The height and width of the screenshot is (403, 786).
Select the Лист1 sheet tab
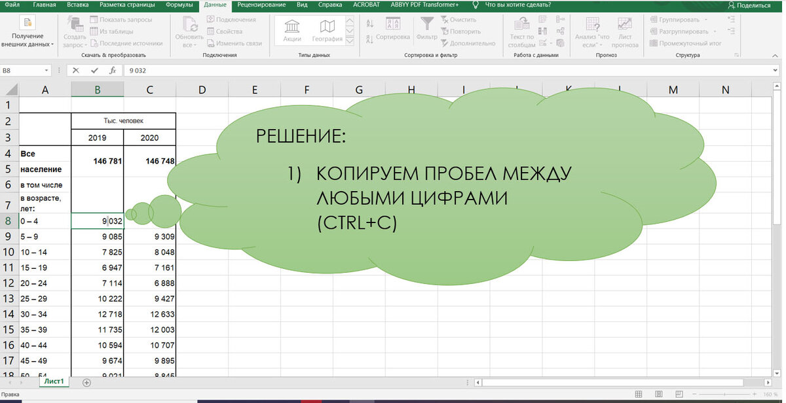coord(54,381)
